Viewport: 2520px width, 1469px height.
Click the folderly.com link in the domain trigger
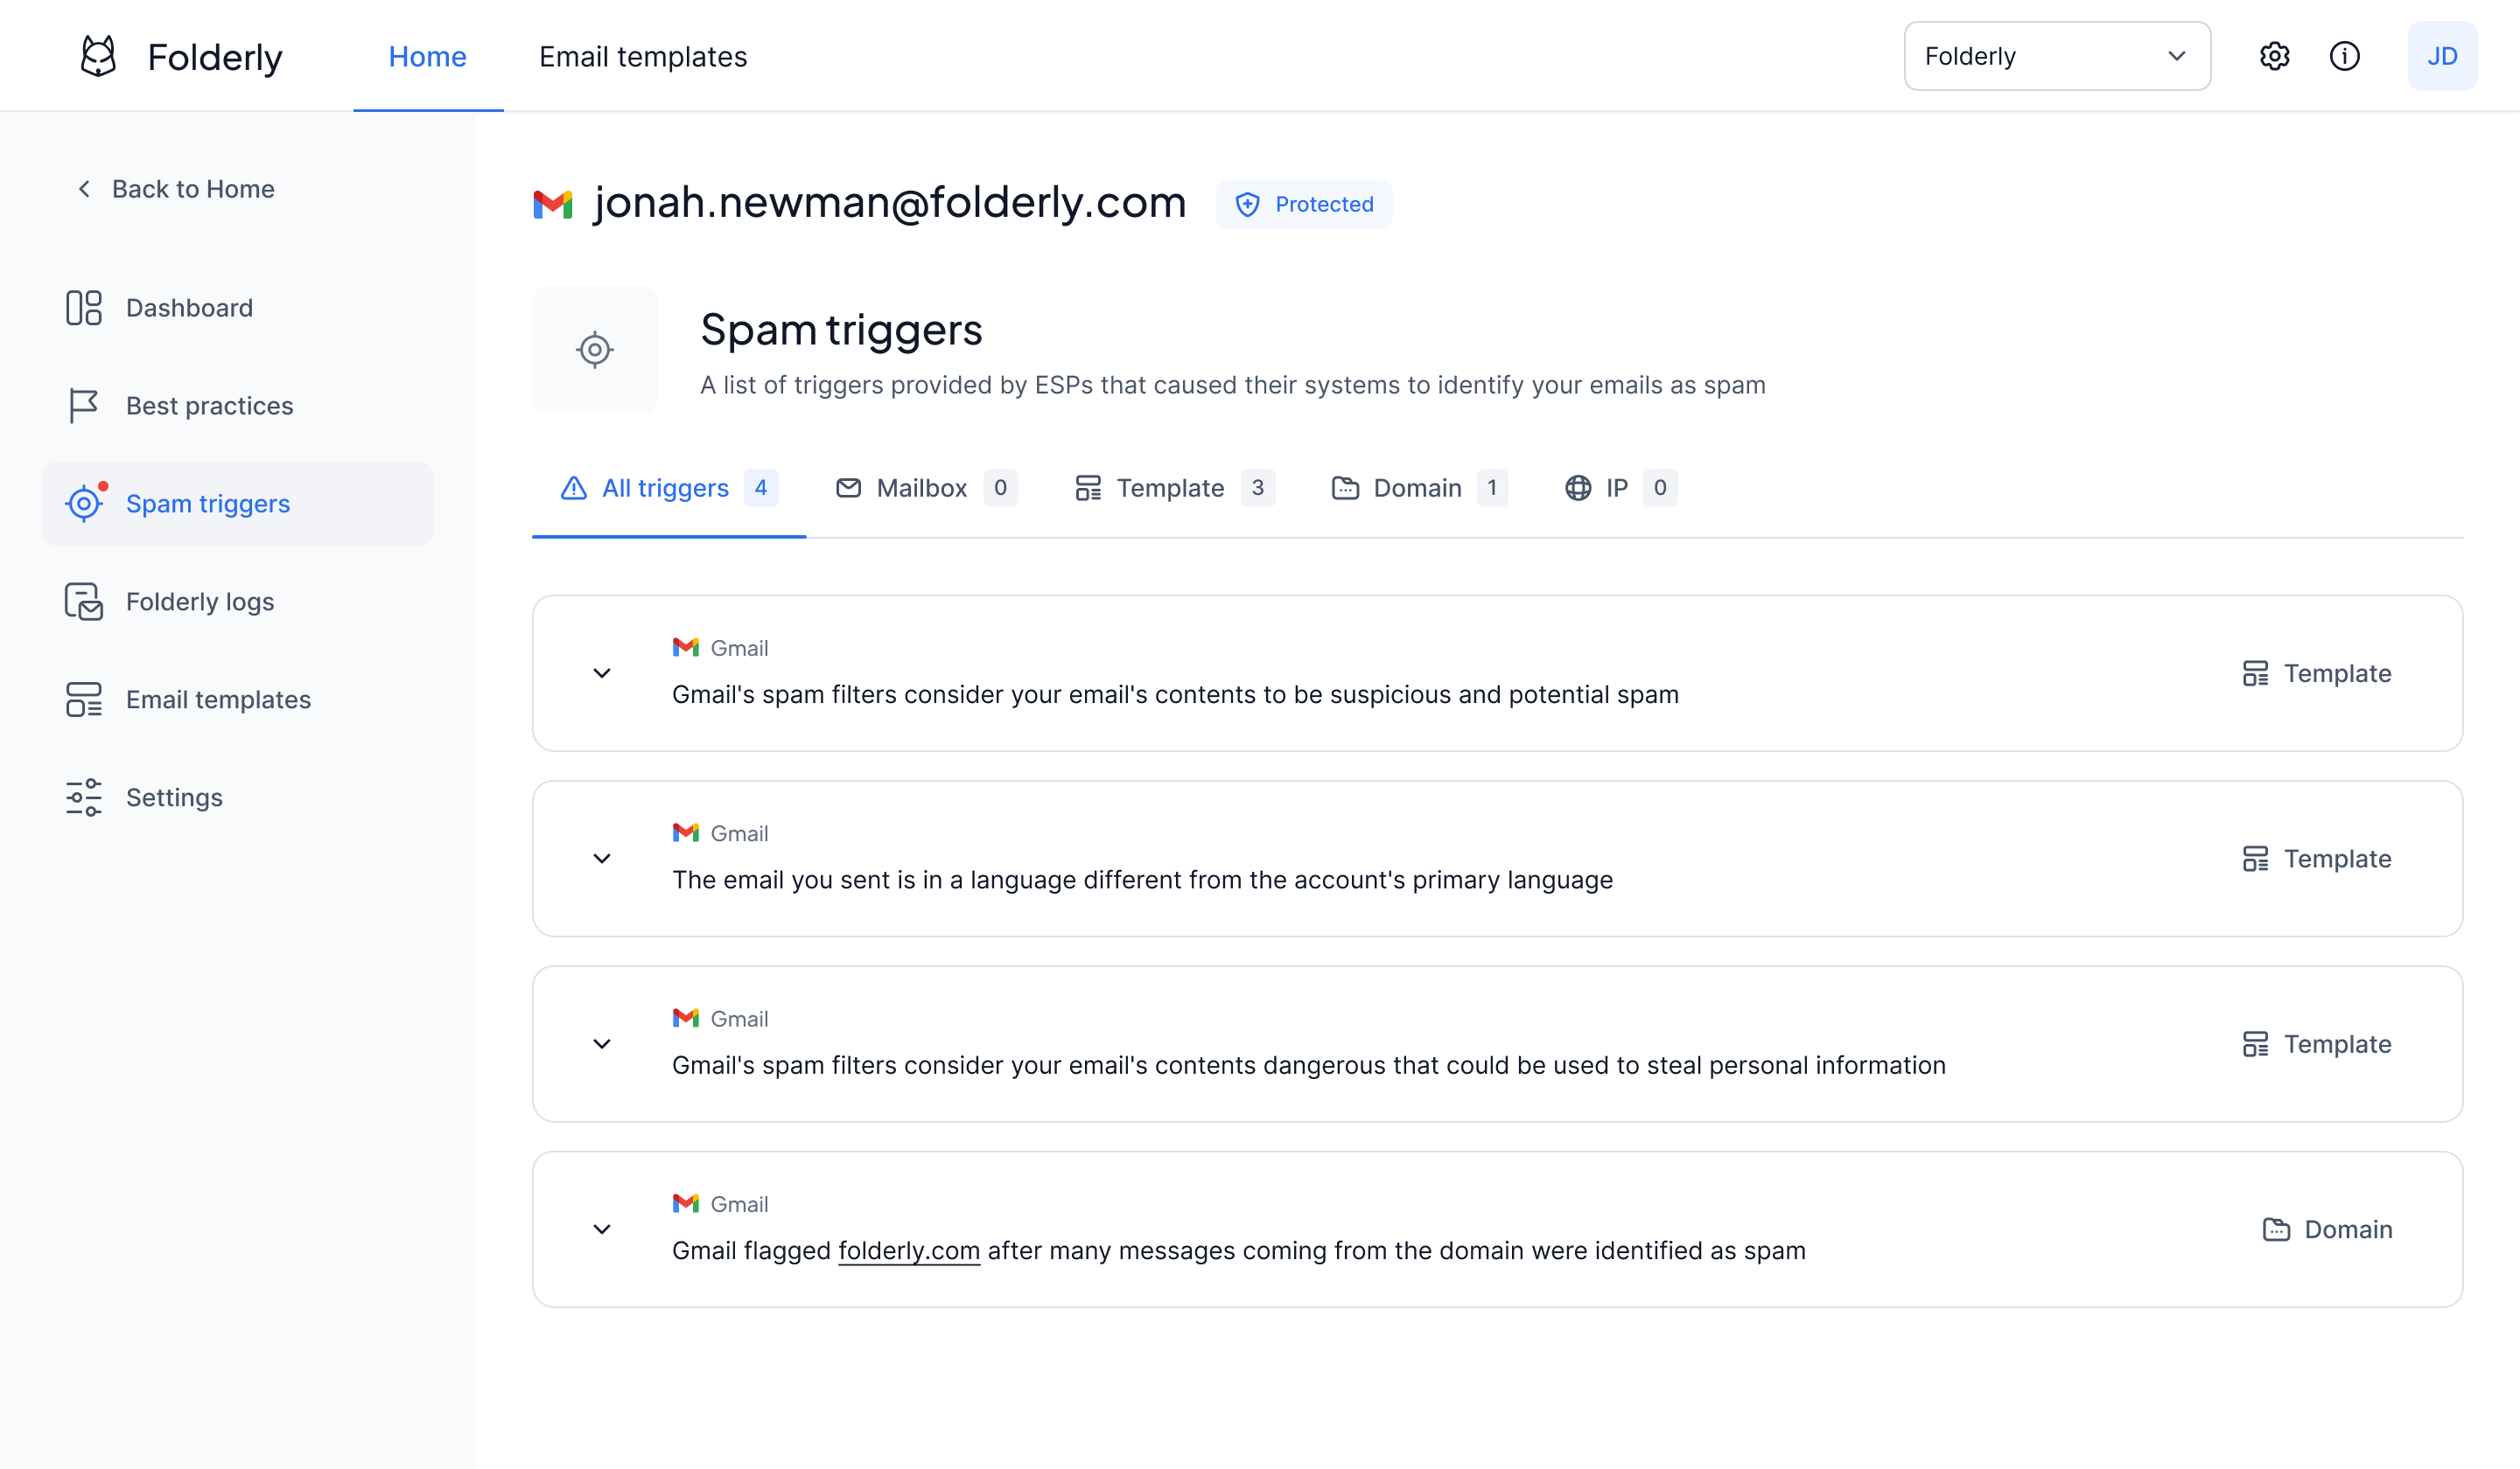click(x=908, y=1250)
